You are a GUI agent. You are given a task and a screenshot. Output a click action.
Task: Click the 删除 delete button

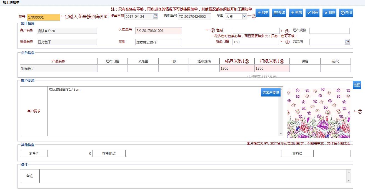coord(329,13)
